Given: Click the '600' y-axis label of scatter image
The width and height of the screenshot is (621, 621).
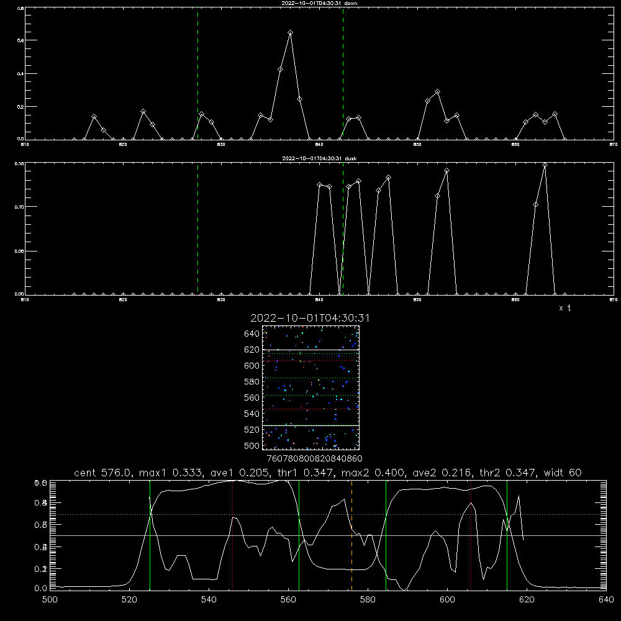Looking at the screenshot, I should point(252,366).
